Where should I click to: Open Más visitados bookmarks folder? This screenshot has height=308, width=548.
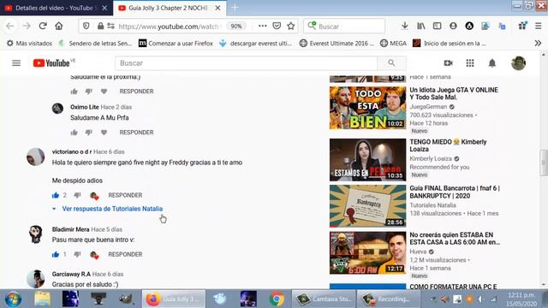(x=29, y=44)
